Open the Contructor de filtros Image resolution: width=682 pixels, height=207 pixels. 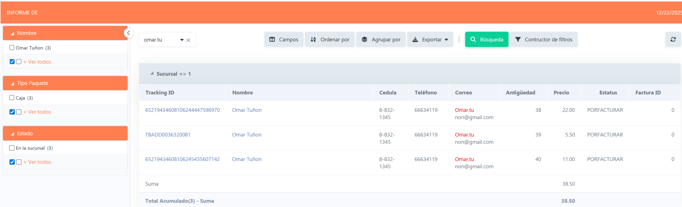point(544,39)
